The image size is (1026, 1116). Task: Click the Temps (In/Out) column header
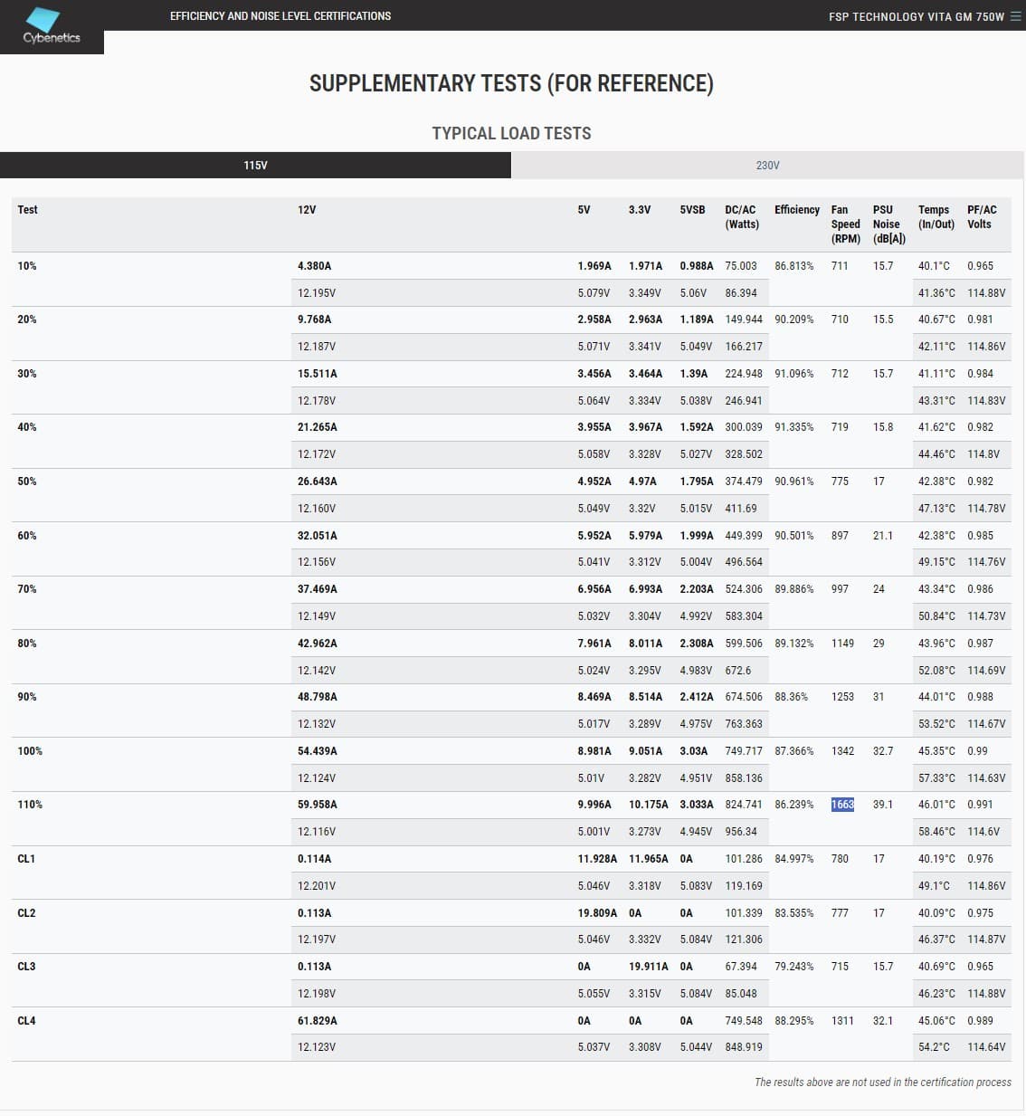click(x=936, y=217)
